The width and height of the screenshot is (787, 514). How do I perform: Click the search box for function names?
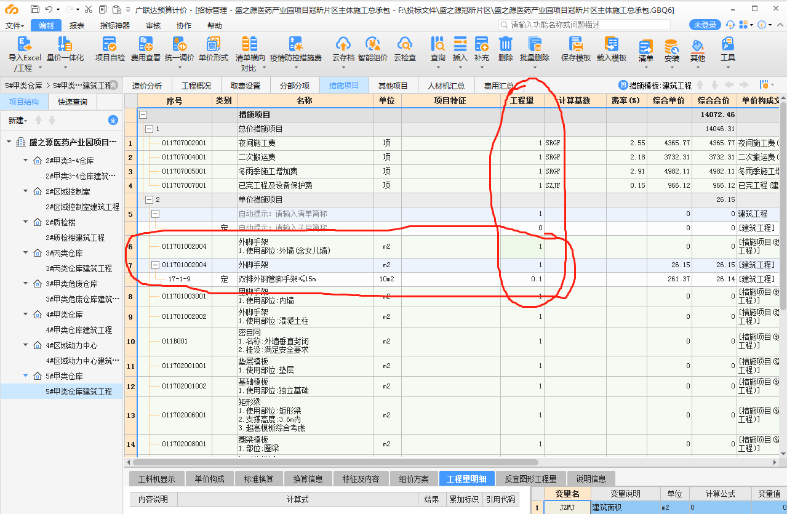pos(585,25)
